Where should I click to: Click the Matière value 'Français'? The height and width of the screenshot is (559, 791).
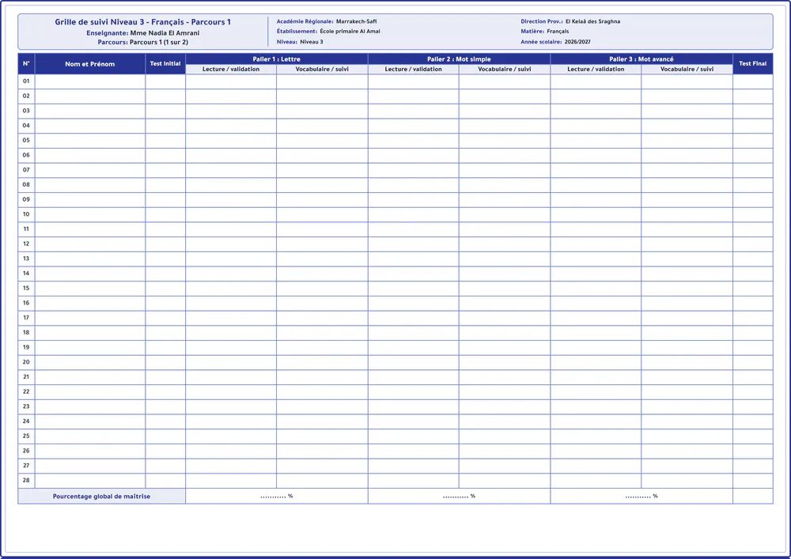click(x=558, y=32)
